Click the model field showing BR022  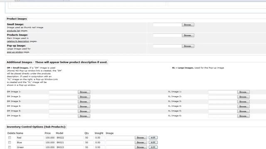coord(70,138)
